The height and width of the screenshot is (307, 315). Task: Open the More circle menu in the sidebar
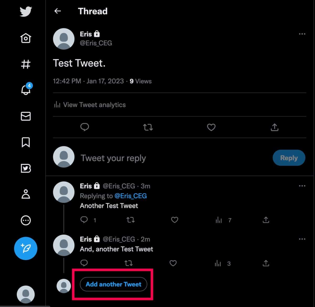click(26, 220)
